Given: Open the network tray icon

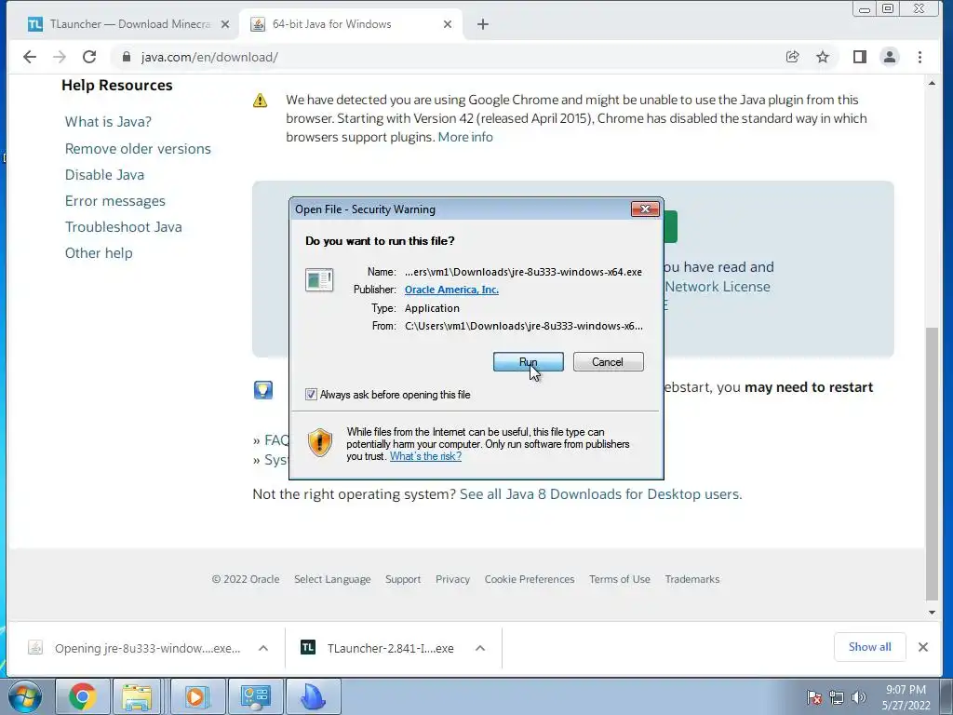Looking at the screenshot, I should click(837, 697).
